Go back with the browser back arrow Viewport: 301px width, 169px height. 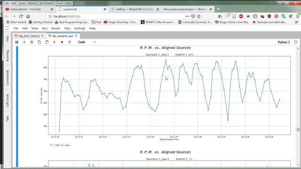point(7,16)
